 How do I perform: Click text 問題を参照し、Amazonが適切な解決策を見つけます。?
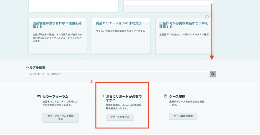click(124, 107)
